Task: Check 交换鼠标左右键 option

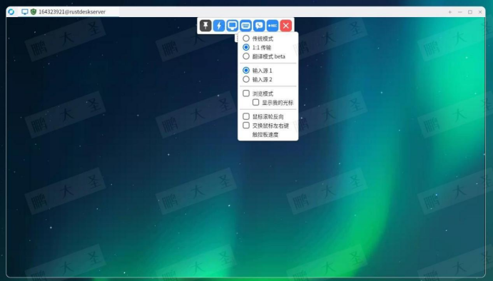Action: coord(246,126)
